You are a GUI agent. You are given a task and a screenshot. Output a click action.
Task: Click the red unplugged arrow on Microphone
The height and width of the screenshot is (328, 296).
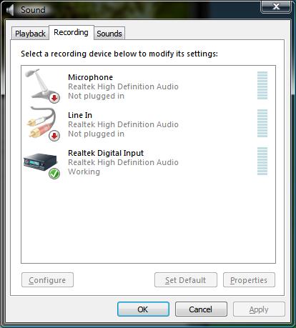point(54,98)
